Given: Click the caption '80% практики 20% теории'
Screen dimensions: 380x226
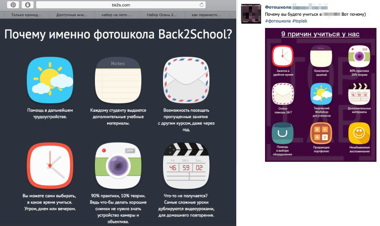Looking at the screenshot, I should [x=359, y=73].
